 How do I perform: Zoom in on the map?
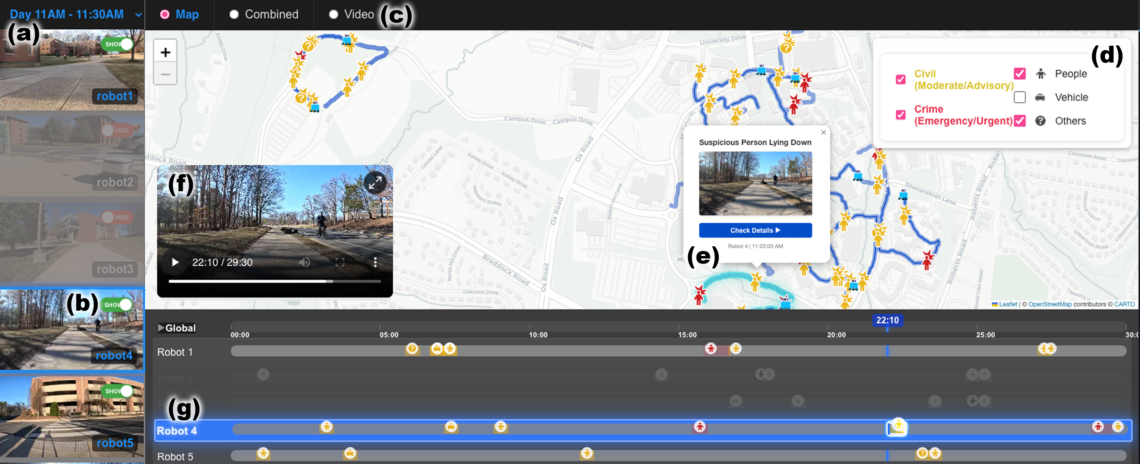pyautogui.click(x=165, y=53)
